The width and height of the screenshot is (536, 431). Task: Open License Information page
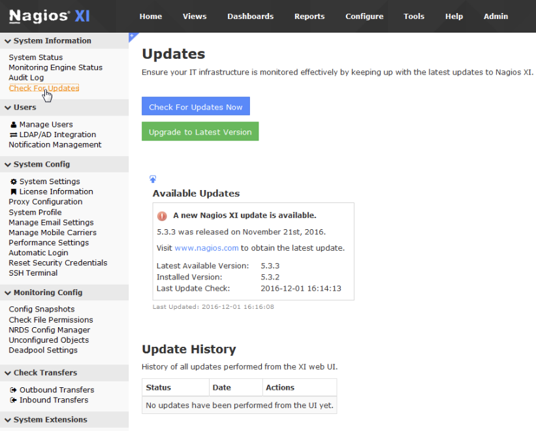pos(56,192)
